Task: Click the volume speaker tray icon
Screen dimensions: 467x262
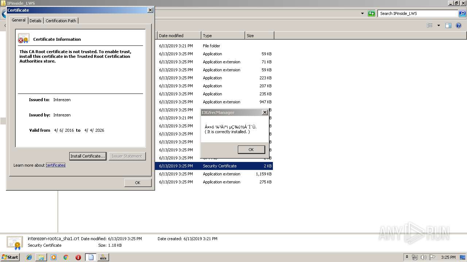Action: coord(424,257)
